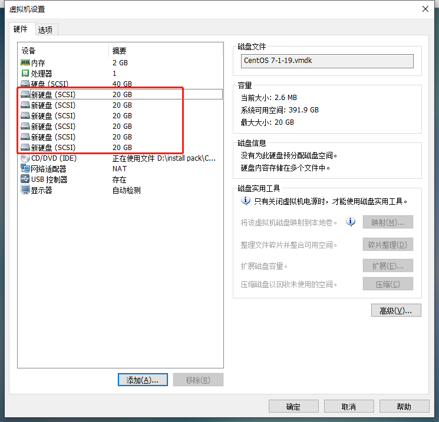Select the CD/DVD (IDE) device label
The image size is (439, 422).
[x=54, y=158]
